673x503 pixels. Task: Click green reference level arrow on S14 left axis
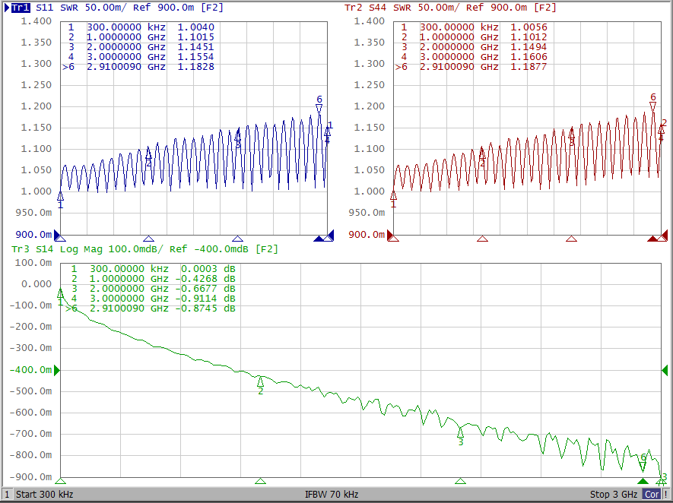(56, 370)
